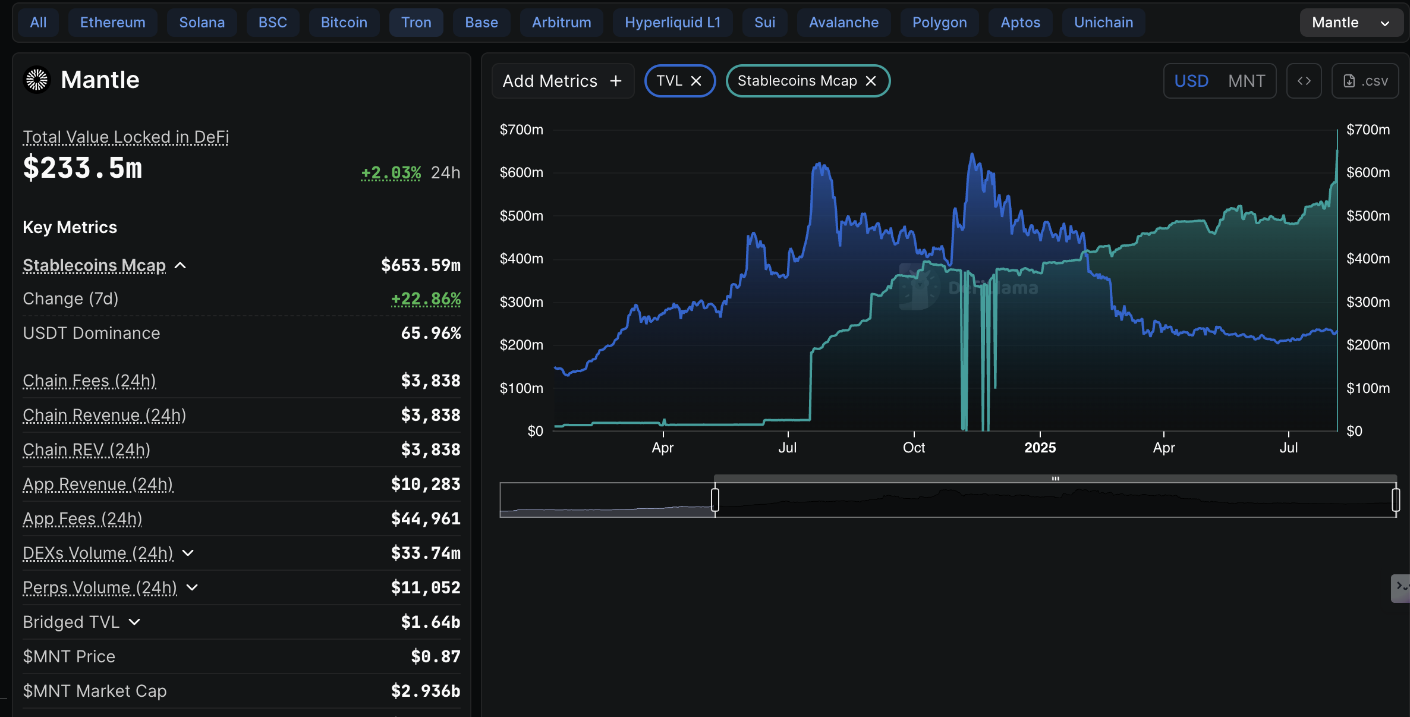Screen dimensions: 1410x717
Task: Click the Mantle chain logo icon
Action: [x=37, y=80]
